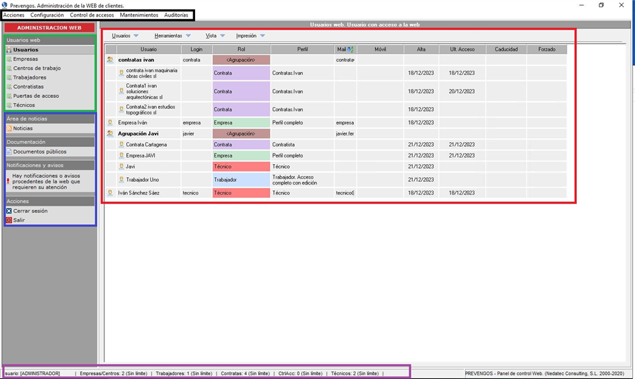Open the Auditorías menu
Viewport: 635px width, 379px height.
pyautogui.click(x=172, y=15)
